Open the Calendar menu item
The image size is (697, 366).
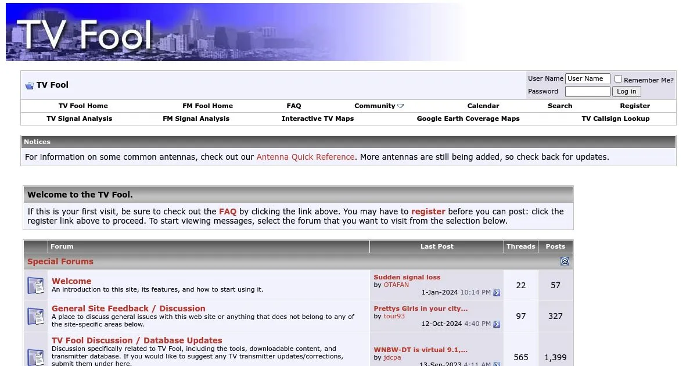coord(483,106)
